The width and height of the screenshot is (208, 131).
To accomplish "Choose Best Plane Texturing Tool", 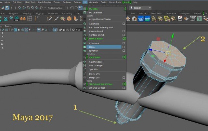I will tap(101, 28).
